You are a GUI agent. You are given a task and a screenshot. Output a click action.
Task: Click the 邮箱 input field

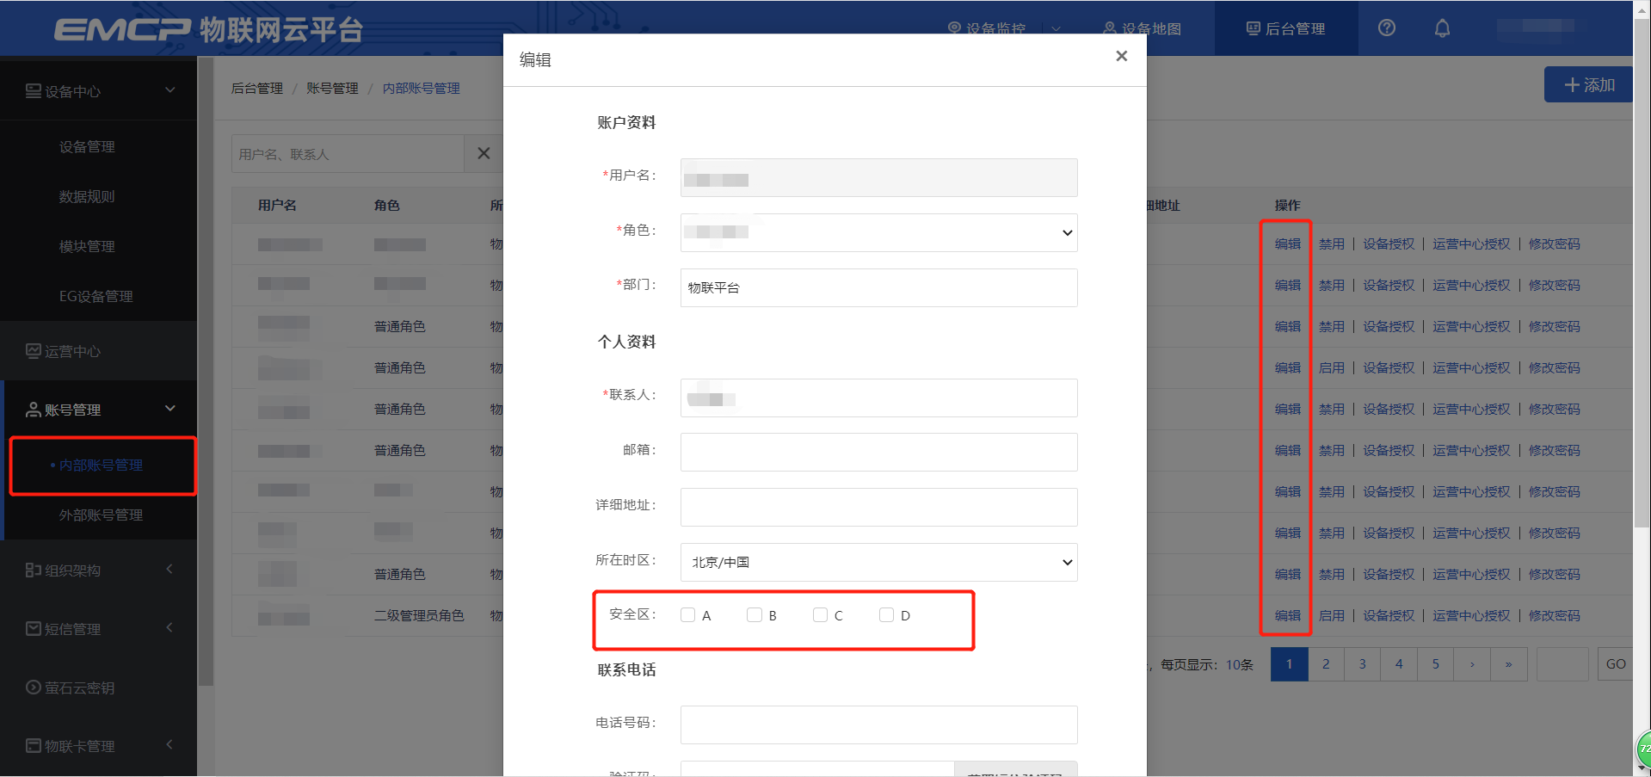coord(878,452)
